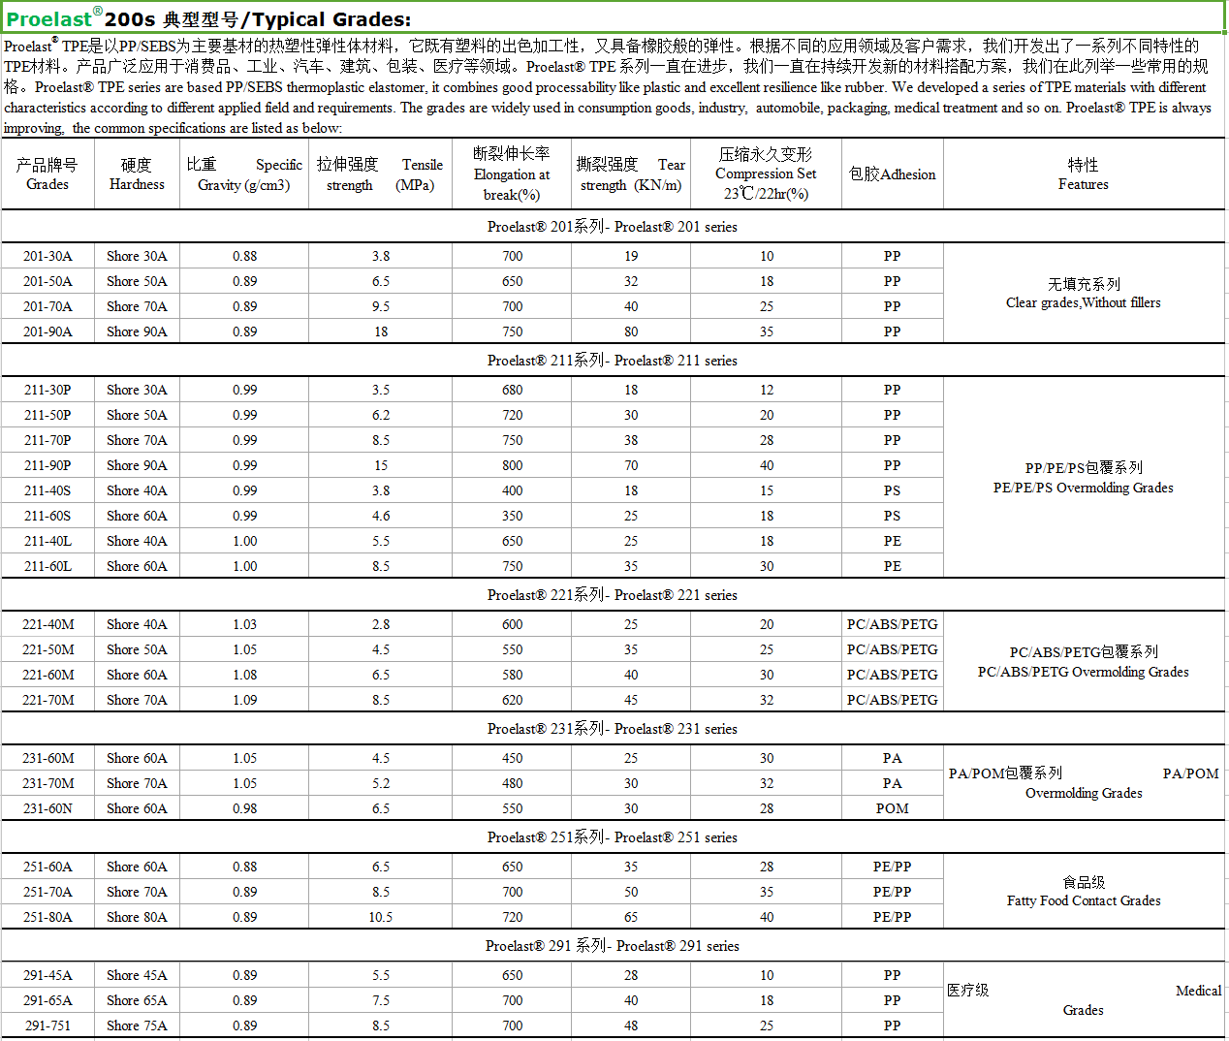Click hardness cell 'Shore 65A'
1229x1041 pixels.
(x=137, y=1000)
